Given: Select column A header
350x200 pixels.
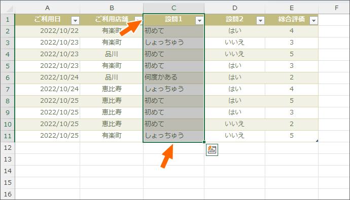Looking at the screenshot, I should click(47, 8).
